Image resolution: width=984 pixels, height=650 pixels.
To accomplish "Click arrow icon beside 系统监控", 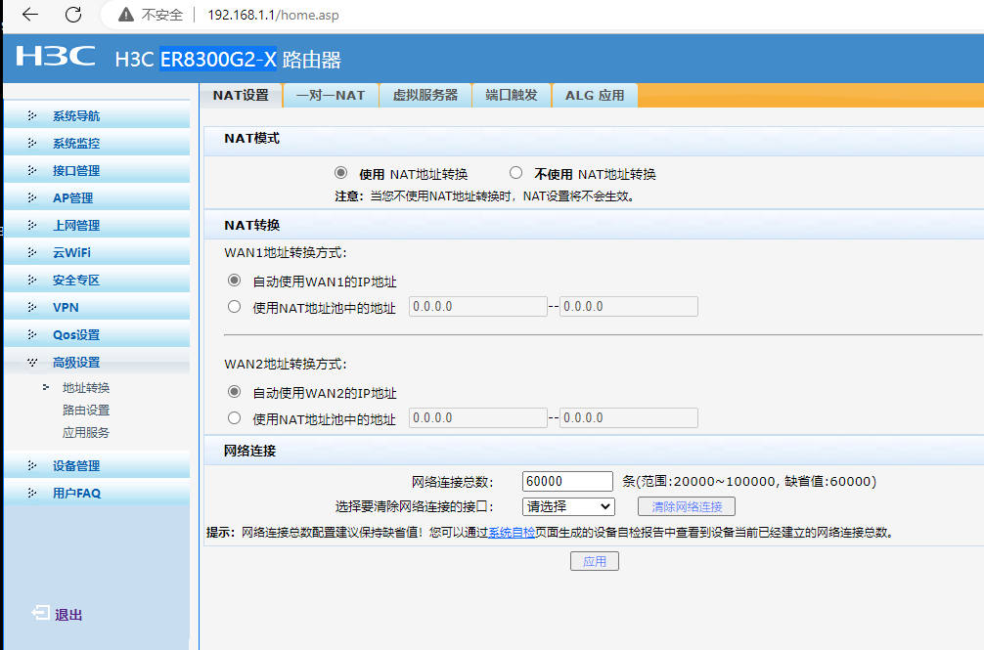I will coord(32,143).
